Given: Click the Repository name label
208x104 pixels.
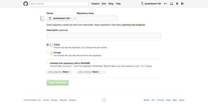Looking at the screenshot, I should 85,13.
